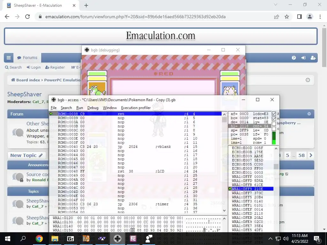Viewport: 327px width, 245px height.
Task: Go to forum page 5
Action: pos(287,155)
